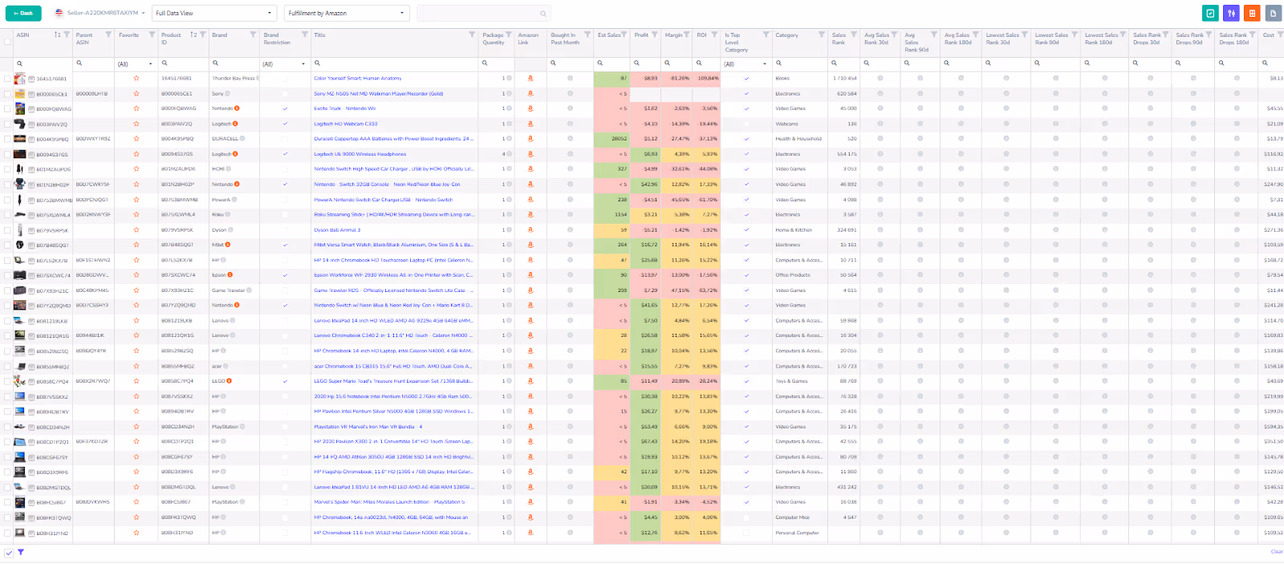Screen dimensions: 1284x564
Task: Open Favorite column (All) filter dropdown
Action: pyautogui.click(x=135, y=63)
